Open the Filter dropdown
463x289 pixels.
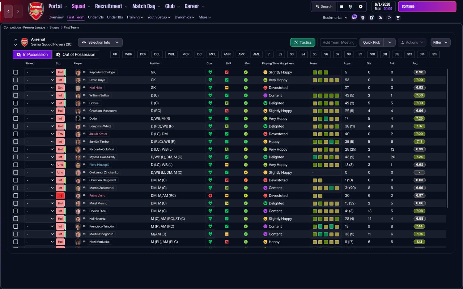coord(440,42)
